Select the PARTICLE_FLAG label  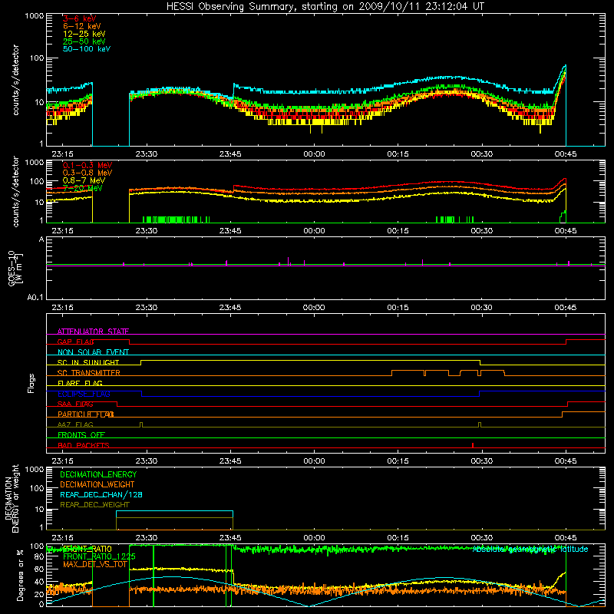86,414
